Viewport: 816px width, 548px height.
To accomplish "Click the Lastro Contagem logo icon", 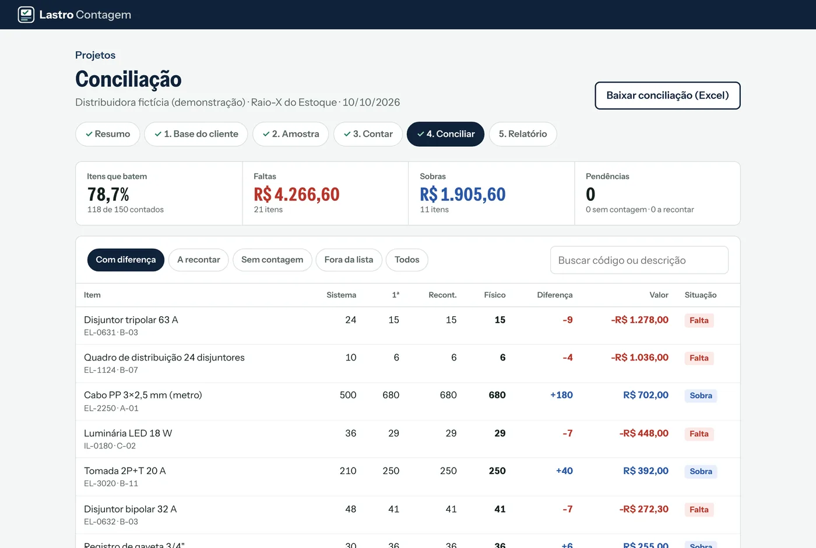I will pos(26,15).
